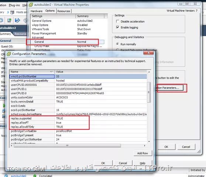Viewport: 206px width, 177px height.
Task: Click the Help button
Action: click(x=143, y=163)
